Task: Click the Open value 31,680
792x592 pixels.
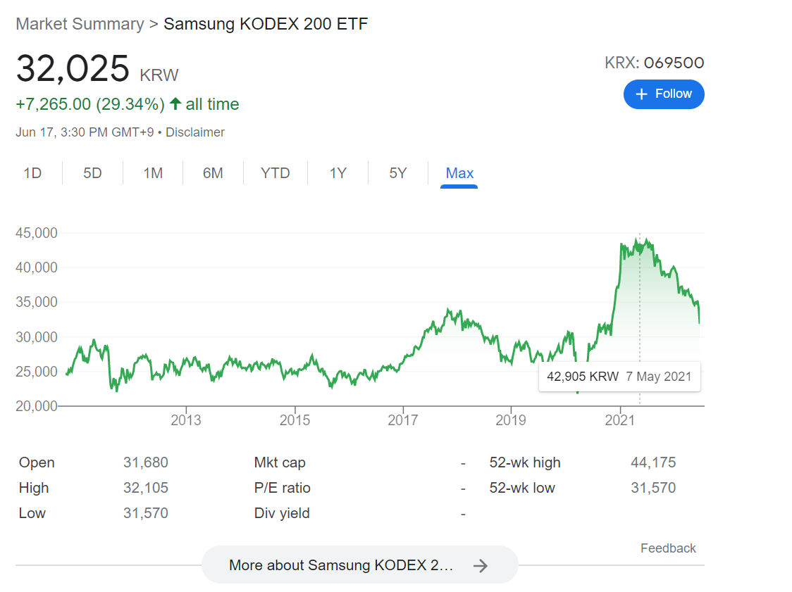Action: point(145,462)
